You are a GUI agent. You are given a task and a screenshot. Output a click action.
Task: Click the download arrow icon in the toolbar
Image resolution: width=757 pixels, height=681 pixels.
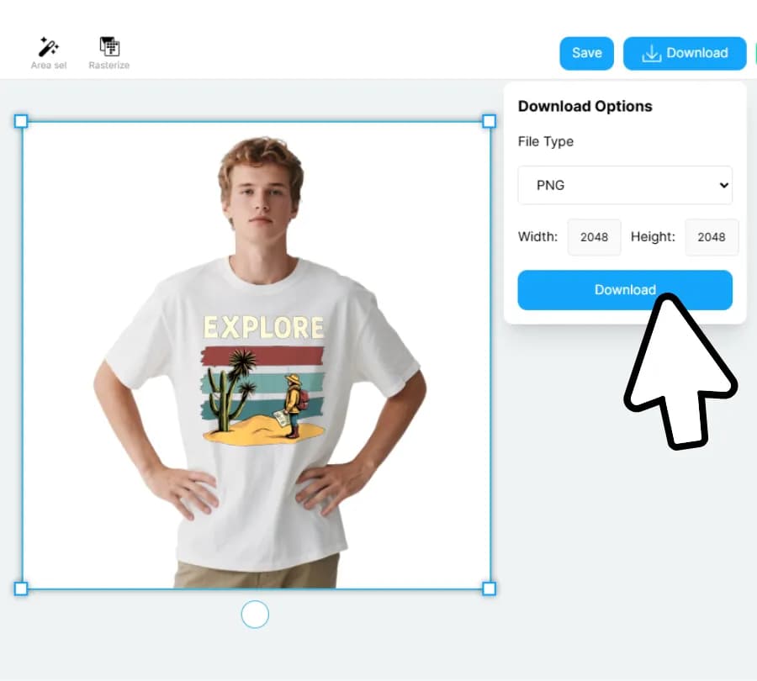651,53
